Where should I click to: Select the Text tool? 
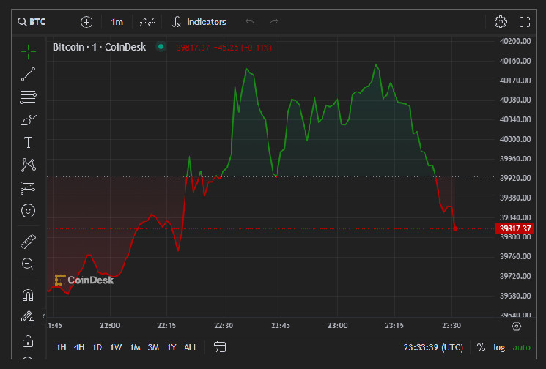pyautogui.click(x=28, y=143)
